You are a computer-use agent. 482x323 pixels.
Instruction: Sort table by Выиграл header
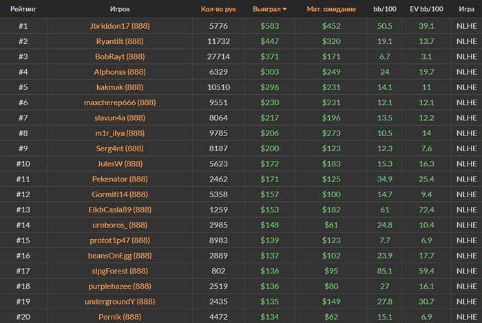click(x=266, y=9)
